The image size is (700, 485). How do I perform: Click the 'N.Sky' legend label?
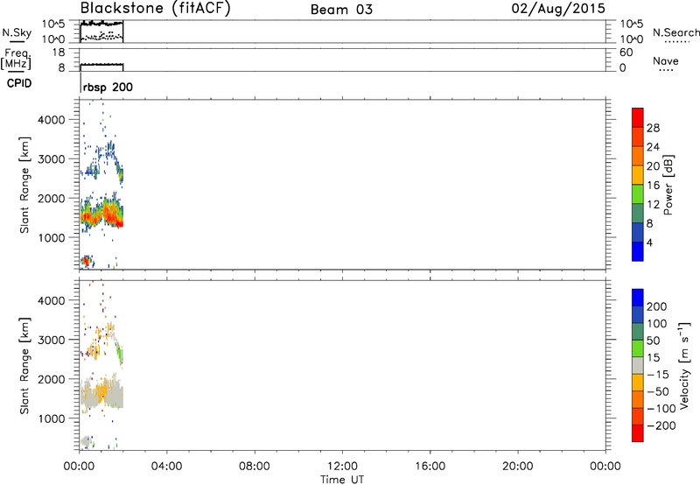[17, 32]
